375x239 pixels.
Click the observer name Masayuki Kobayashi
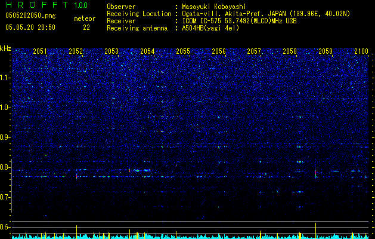click(x=214, y=7)
